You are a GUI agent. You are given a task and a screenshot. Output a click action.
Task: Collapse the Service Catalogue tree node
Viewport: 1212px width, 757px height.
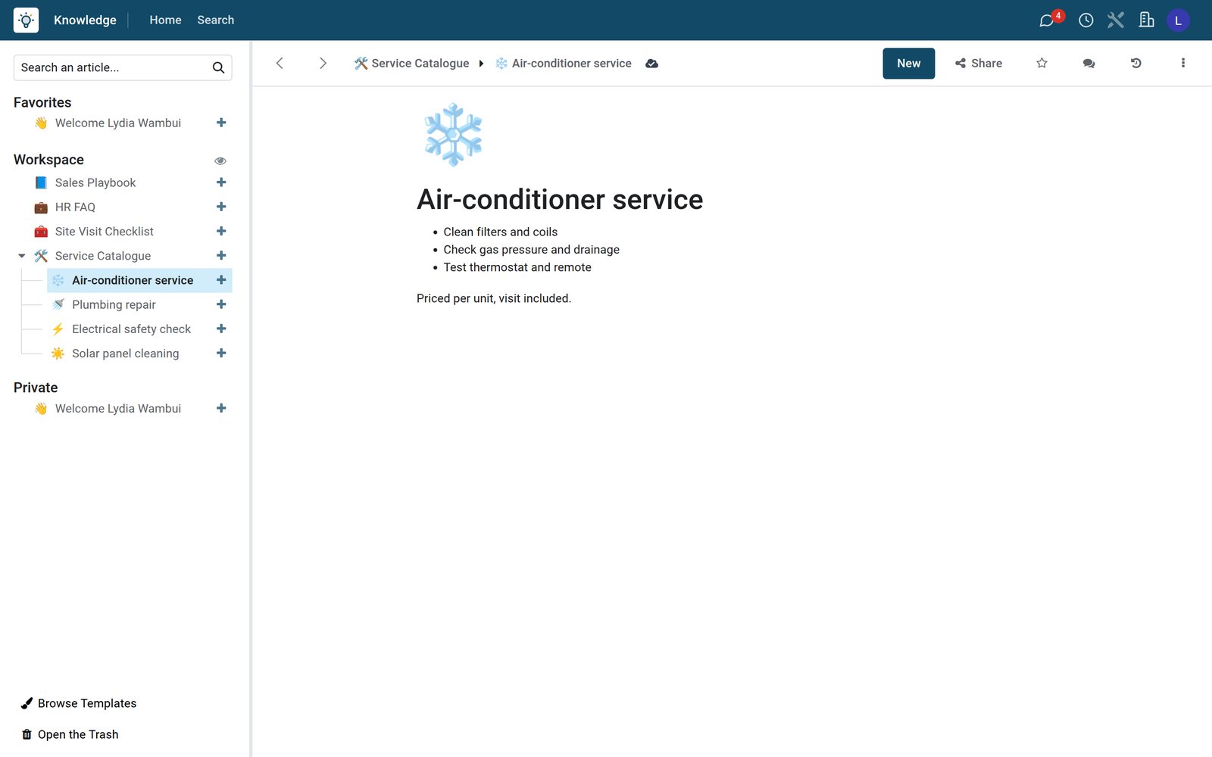click(22, 256)
